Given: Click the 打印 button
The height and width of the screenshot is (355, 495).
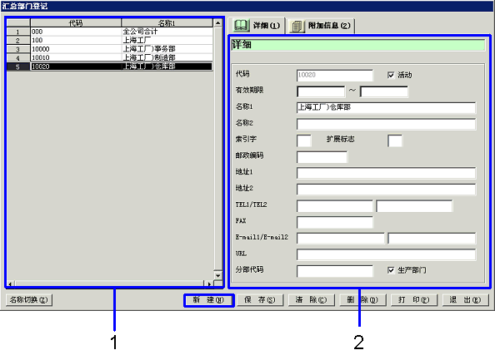Looking at the screenshot, I should [x=414, y=300].
